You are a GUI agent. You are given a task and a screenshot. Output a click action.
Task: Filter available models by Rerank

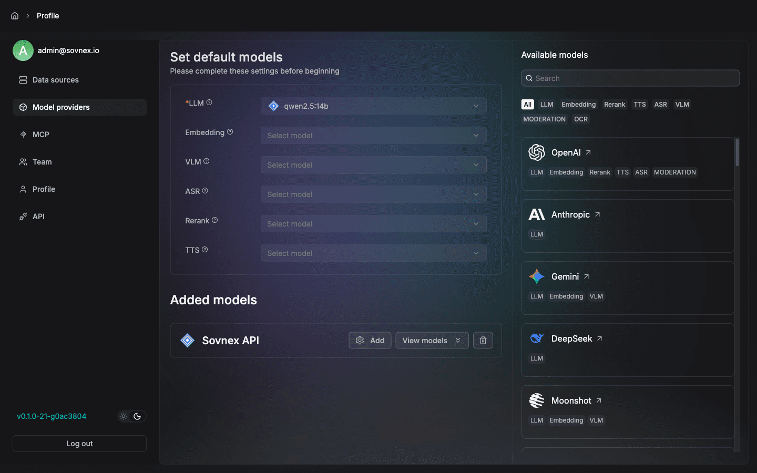pos(615,105)
